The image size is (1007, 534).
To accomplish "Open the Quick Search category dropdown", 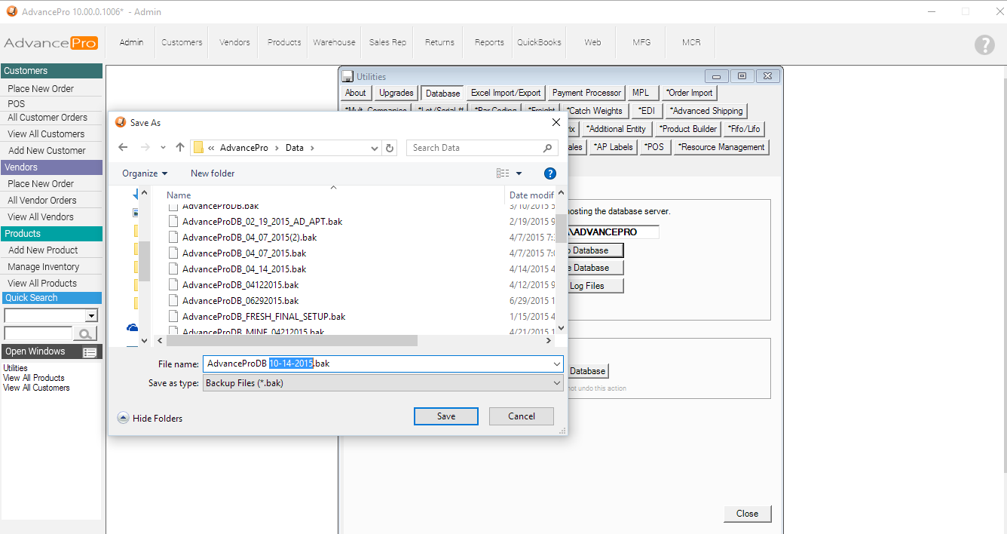I will (x=91, y=315).
